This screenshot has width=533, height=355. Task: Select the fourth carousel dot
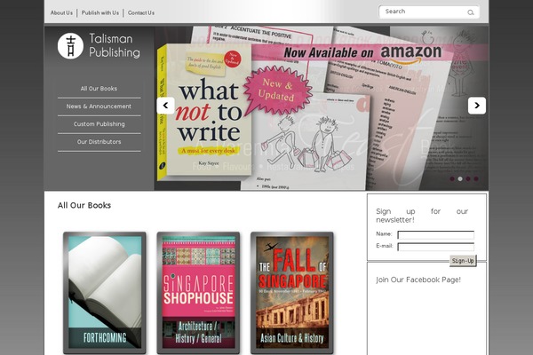pyautogui.click(x=476, y=178)
